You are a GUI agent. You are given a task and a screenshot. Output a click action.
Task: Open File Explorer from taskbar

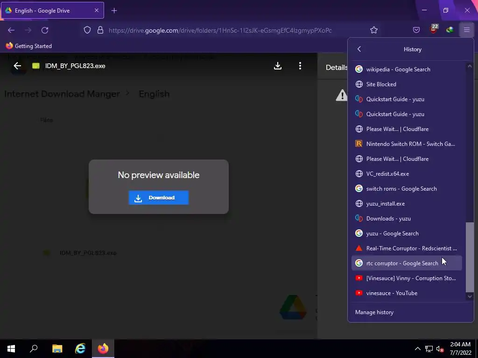pyautogui.click(x=57, y=349)
